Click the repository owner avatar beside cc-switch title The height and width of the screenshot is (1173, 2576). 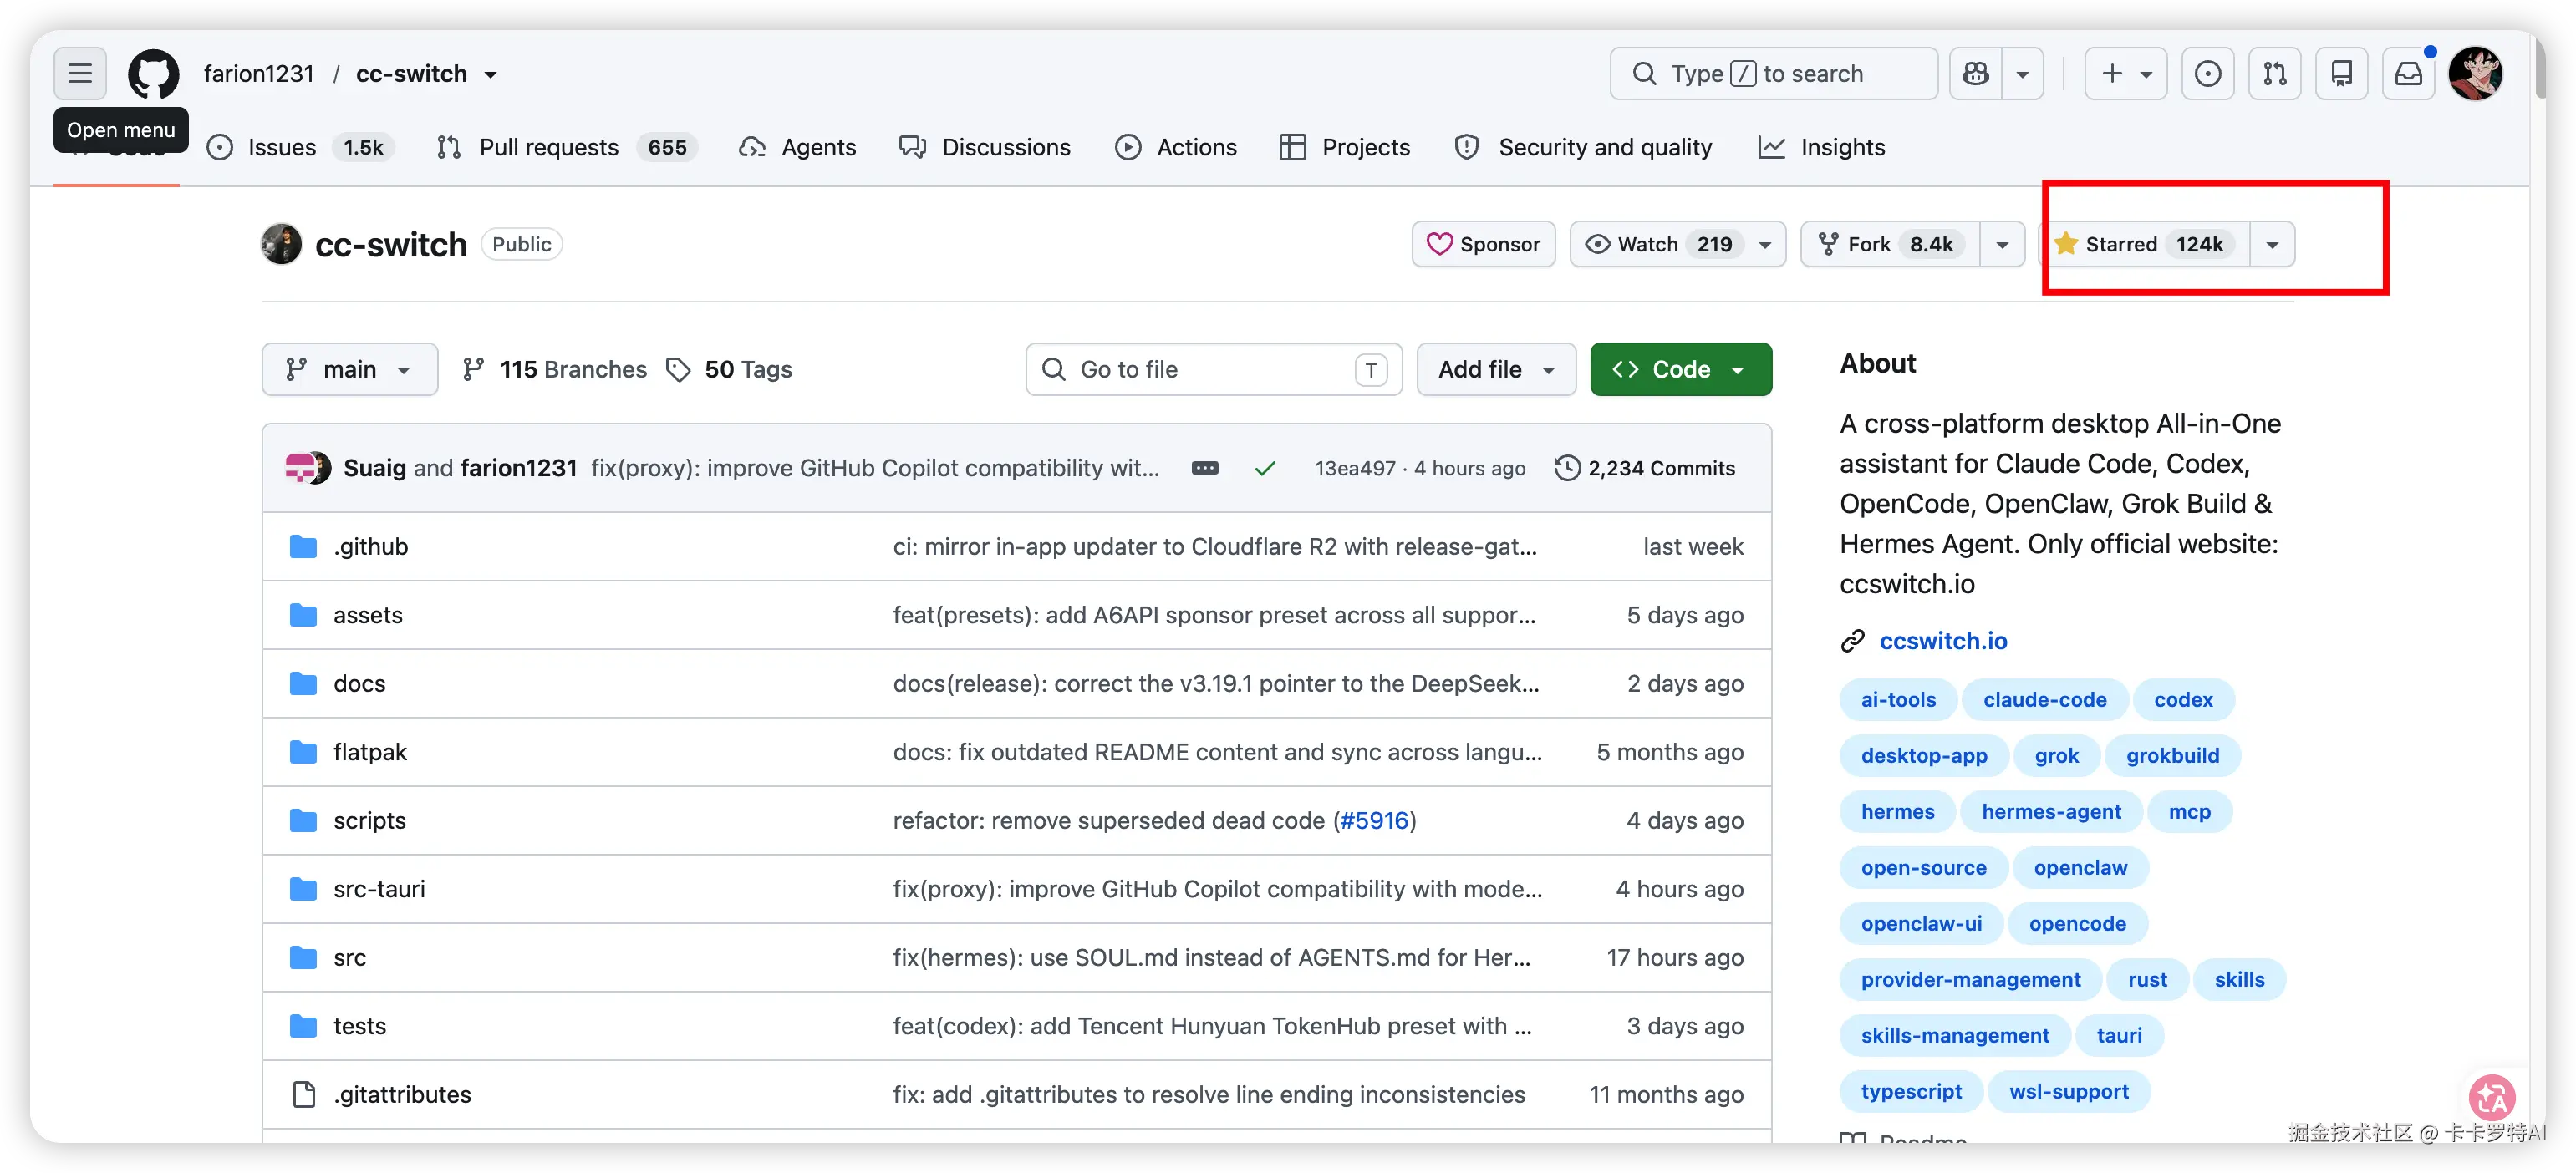(281, 244)
